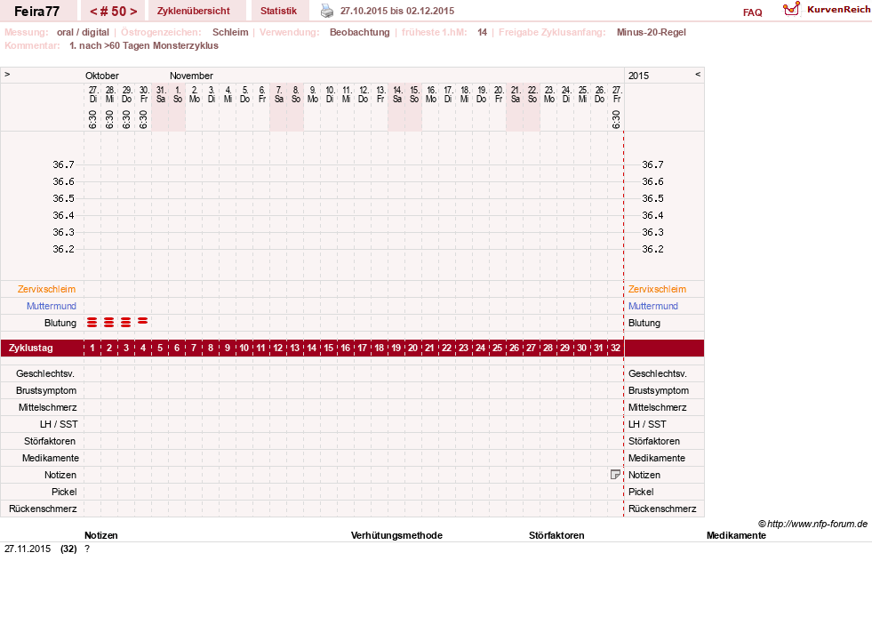Click the 27. Fr November date header

616,94
